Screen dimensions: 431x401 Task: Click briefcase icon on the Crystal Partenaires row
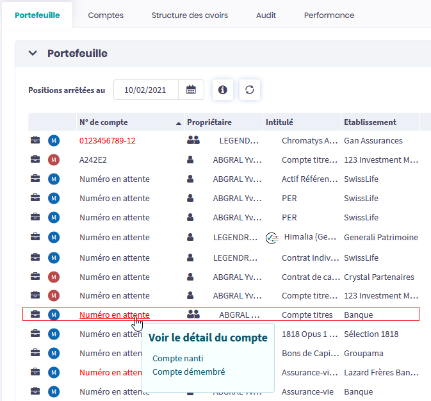click(35, 277)
